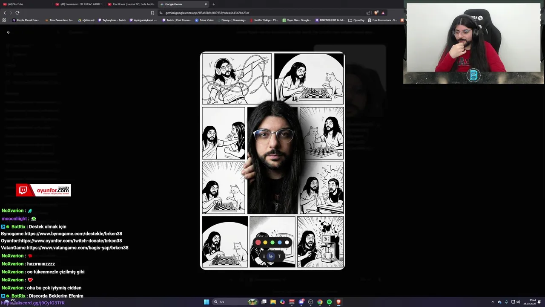Open Discord from the taskbar
545x307 pixels.
(301, 302)
